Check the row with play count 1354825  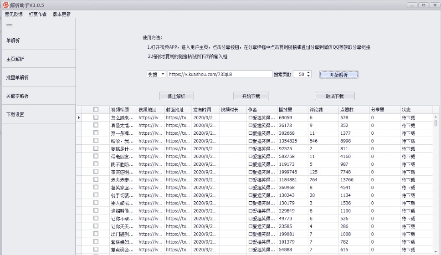(96, 141)
